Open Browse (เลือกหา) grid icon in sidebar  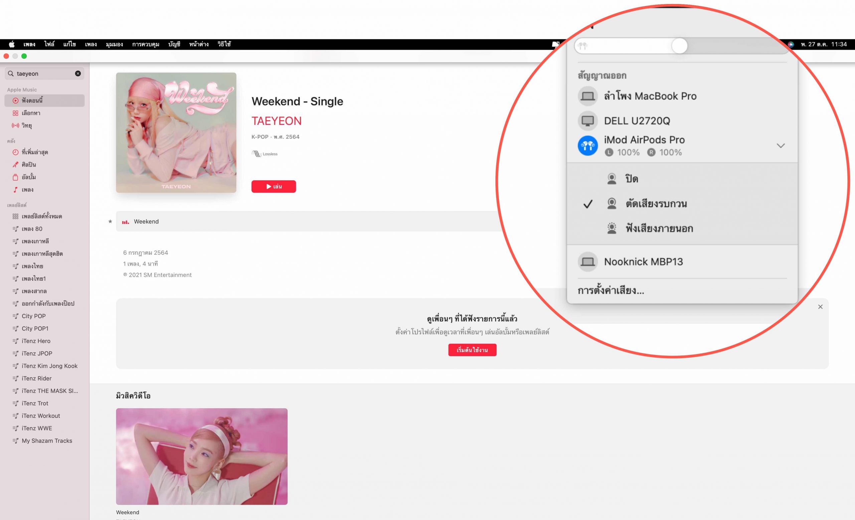pyautogui.click(x=15, y=113)
